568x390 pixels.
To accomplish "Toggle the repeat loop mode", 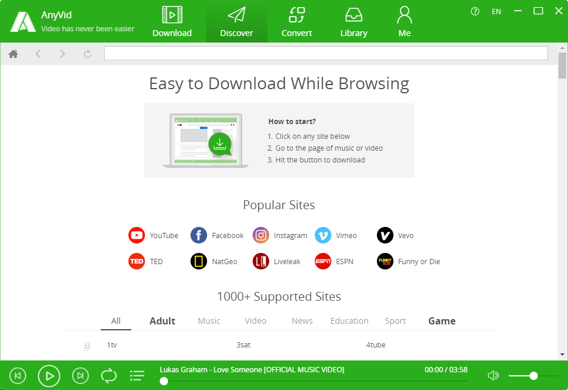I will (x=109, y=376).
